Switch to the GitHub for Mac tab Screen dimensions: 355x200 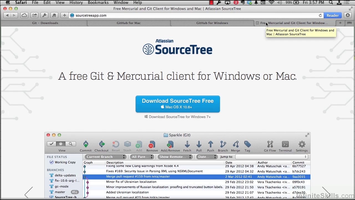[x=129, y=23]
